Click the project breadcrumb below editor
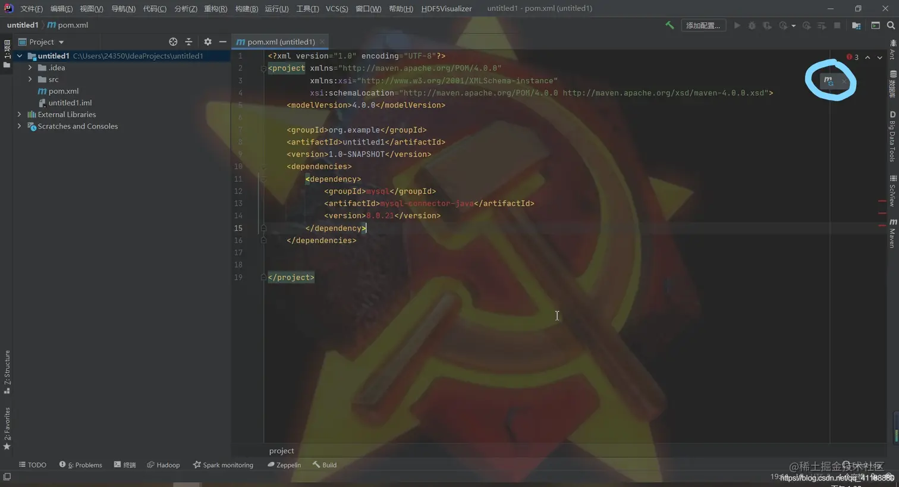 click(x=281, y=451)
